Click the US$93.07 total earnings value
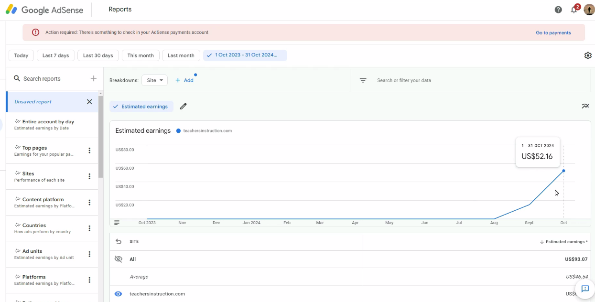Viewport: 595px width, 302px height. [x=576, y=259]
